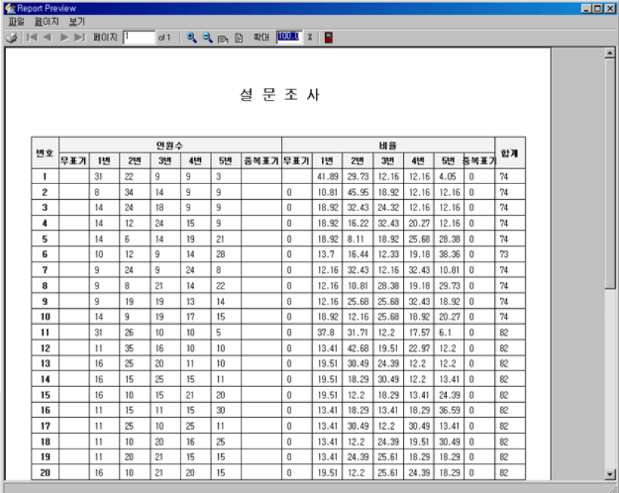619x493 pixels.
Task: Click the 'of 1' page count label
Action: tap(164, 38)
